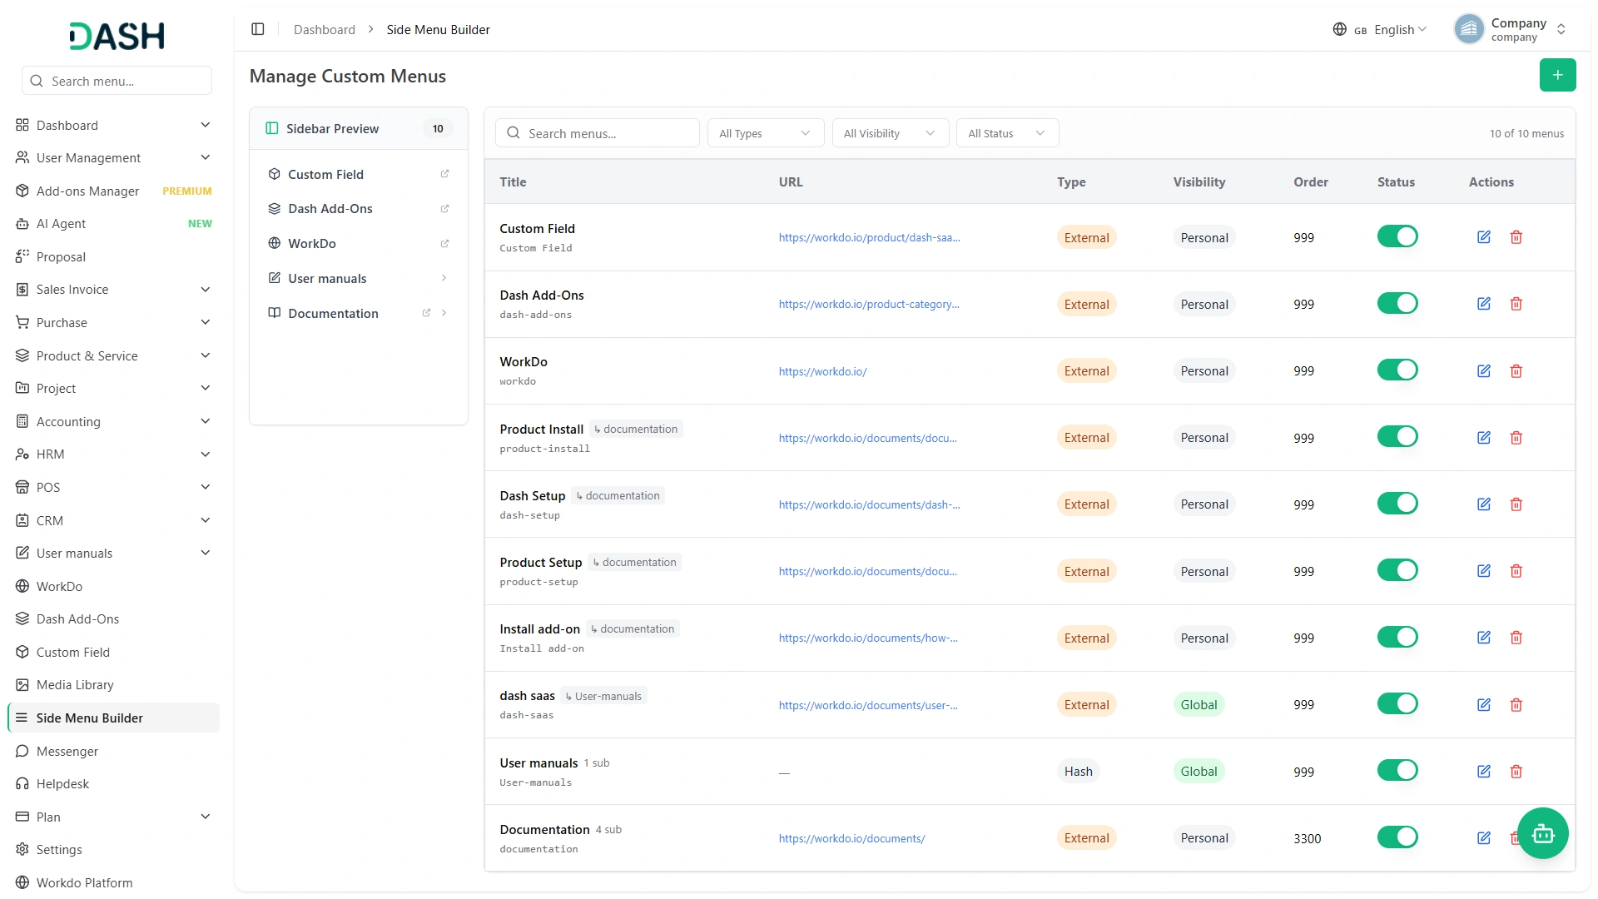Image resolution: width=1598 pixels, height=899 pixels.
Task: Disable the WorkDo status toggle
Action: [x=1397, y=370]
